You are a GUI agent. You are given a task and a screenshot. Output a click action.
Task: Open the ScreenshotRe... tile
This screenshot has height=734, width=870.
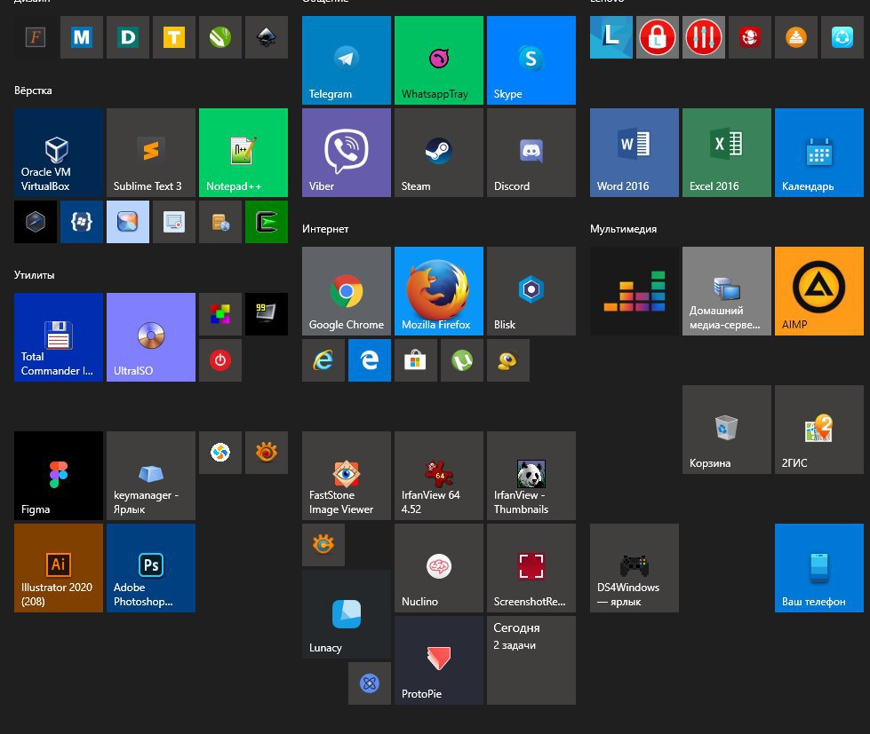(x=531, y=568)
